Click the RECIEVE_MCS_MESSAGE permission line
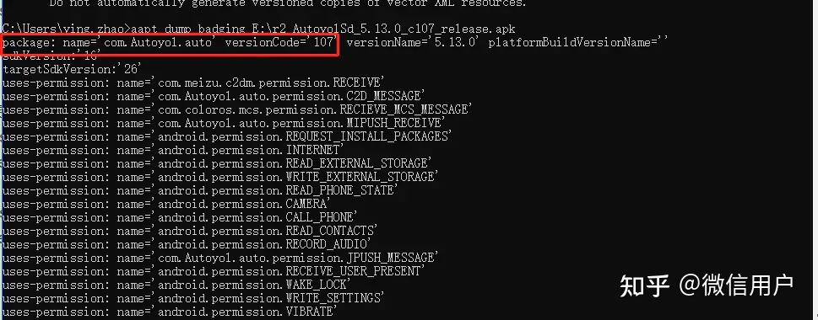 click(x=237, y=109)
